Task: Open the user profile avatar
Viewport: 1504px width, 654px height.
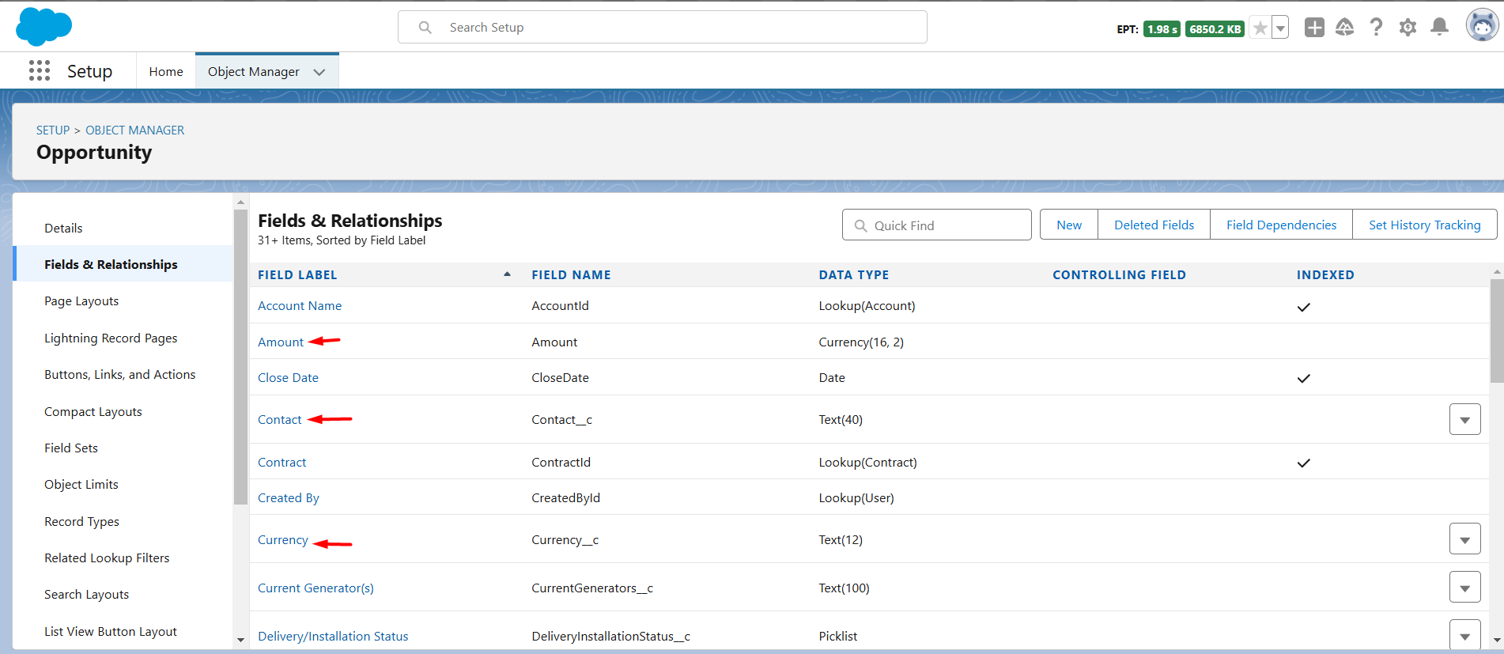Action: [x=1482, y=26]
